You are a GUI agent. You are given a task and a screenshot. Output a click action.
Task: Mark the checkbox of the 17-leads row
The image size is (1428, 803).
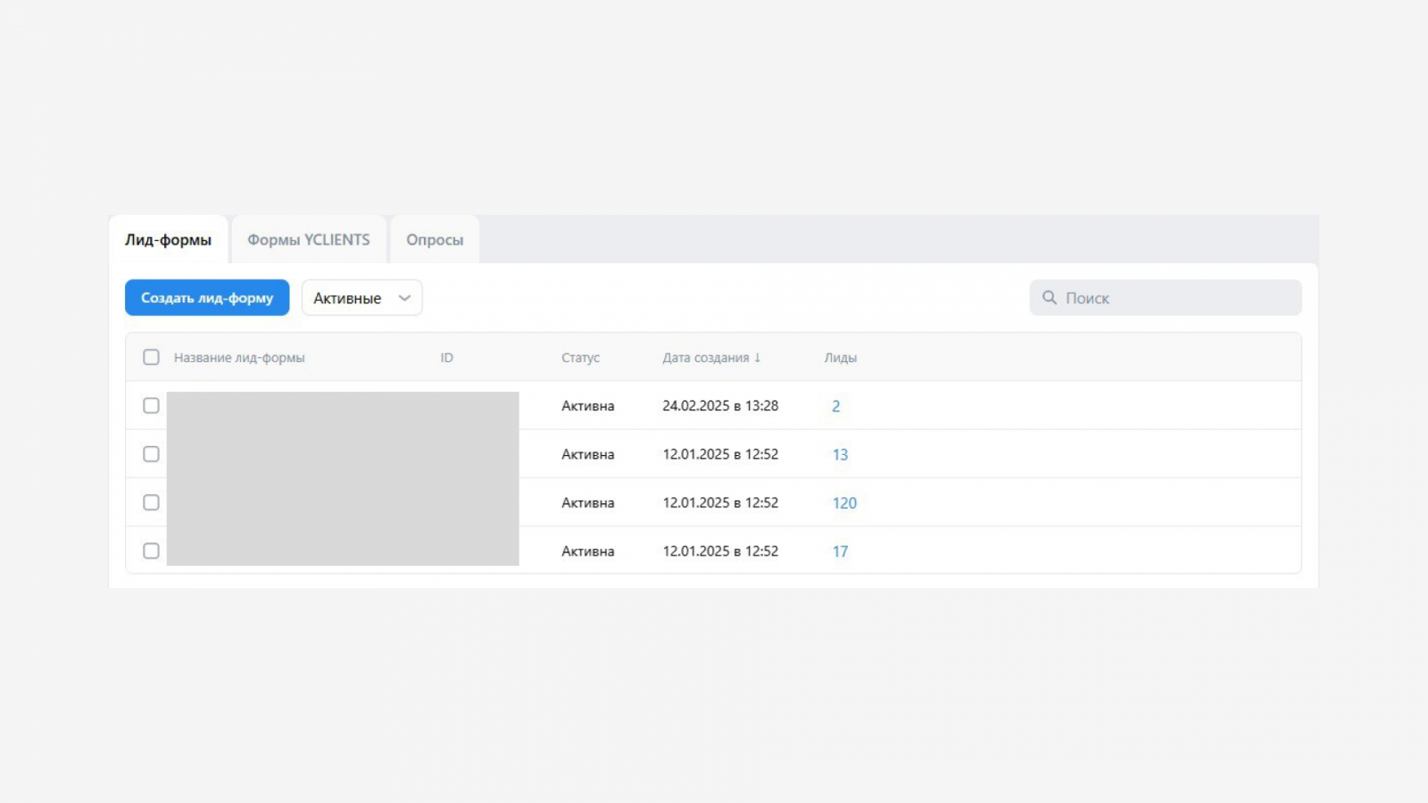pyautogui.click(x=151, y=551)
